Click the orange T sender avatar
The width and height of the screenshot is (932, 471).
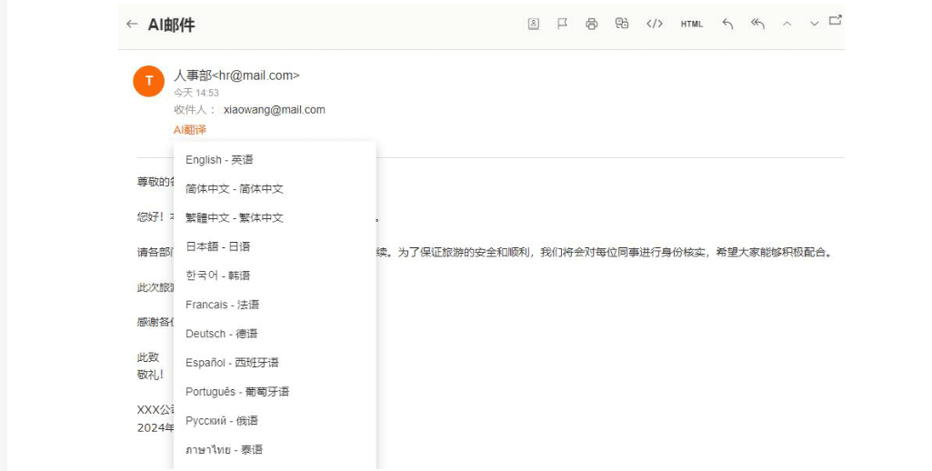point(148,81)
